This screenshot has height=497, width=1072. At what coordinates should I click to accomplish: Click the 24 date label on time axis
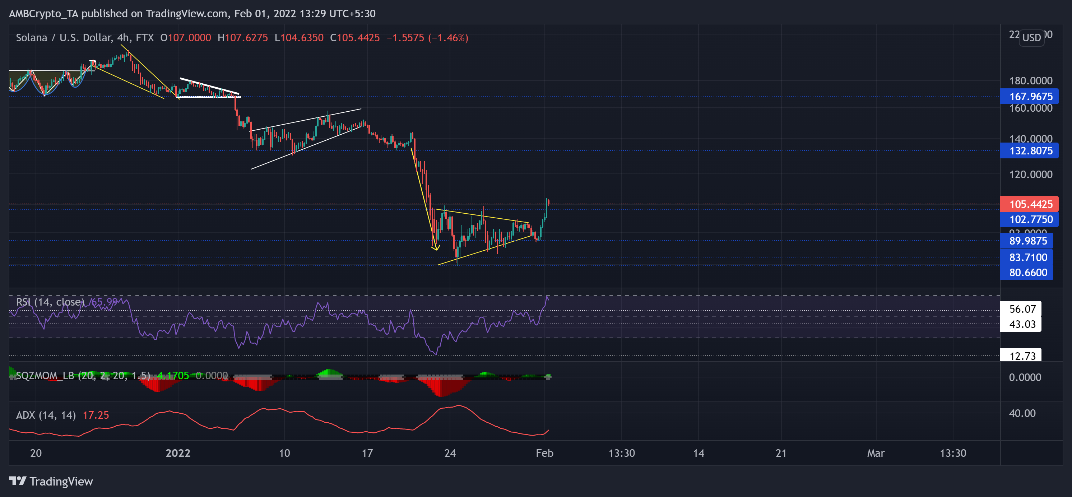pos(450,453)
